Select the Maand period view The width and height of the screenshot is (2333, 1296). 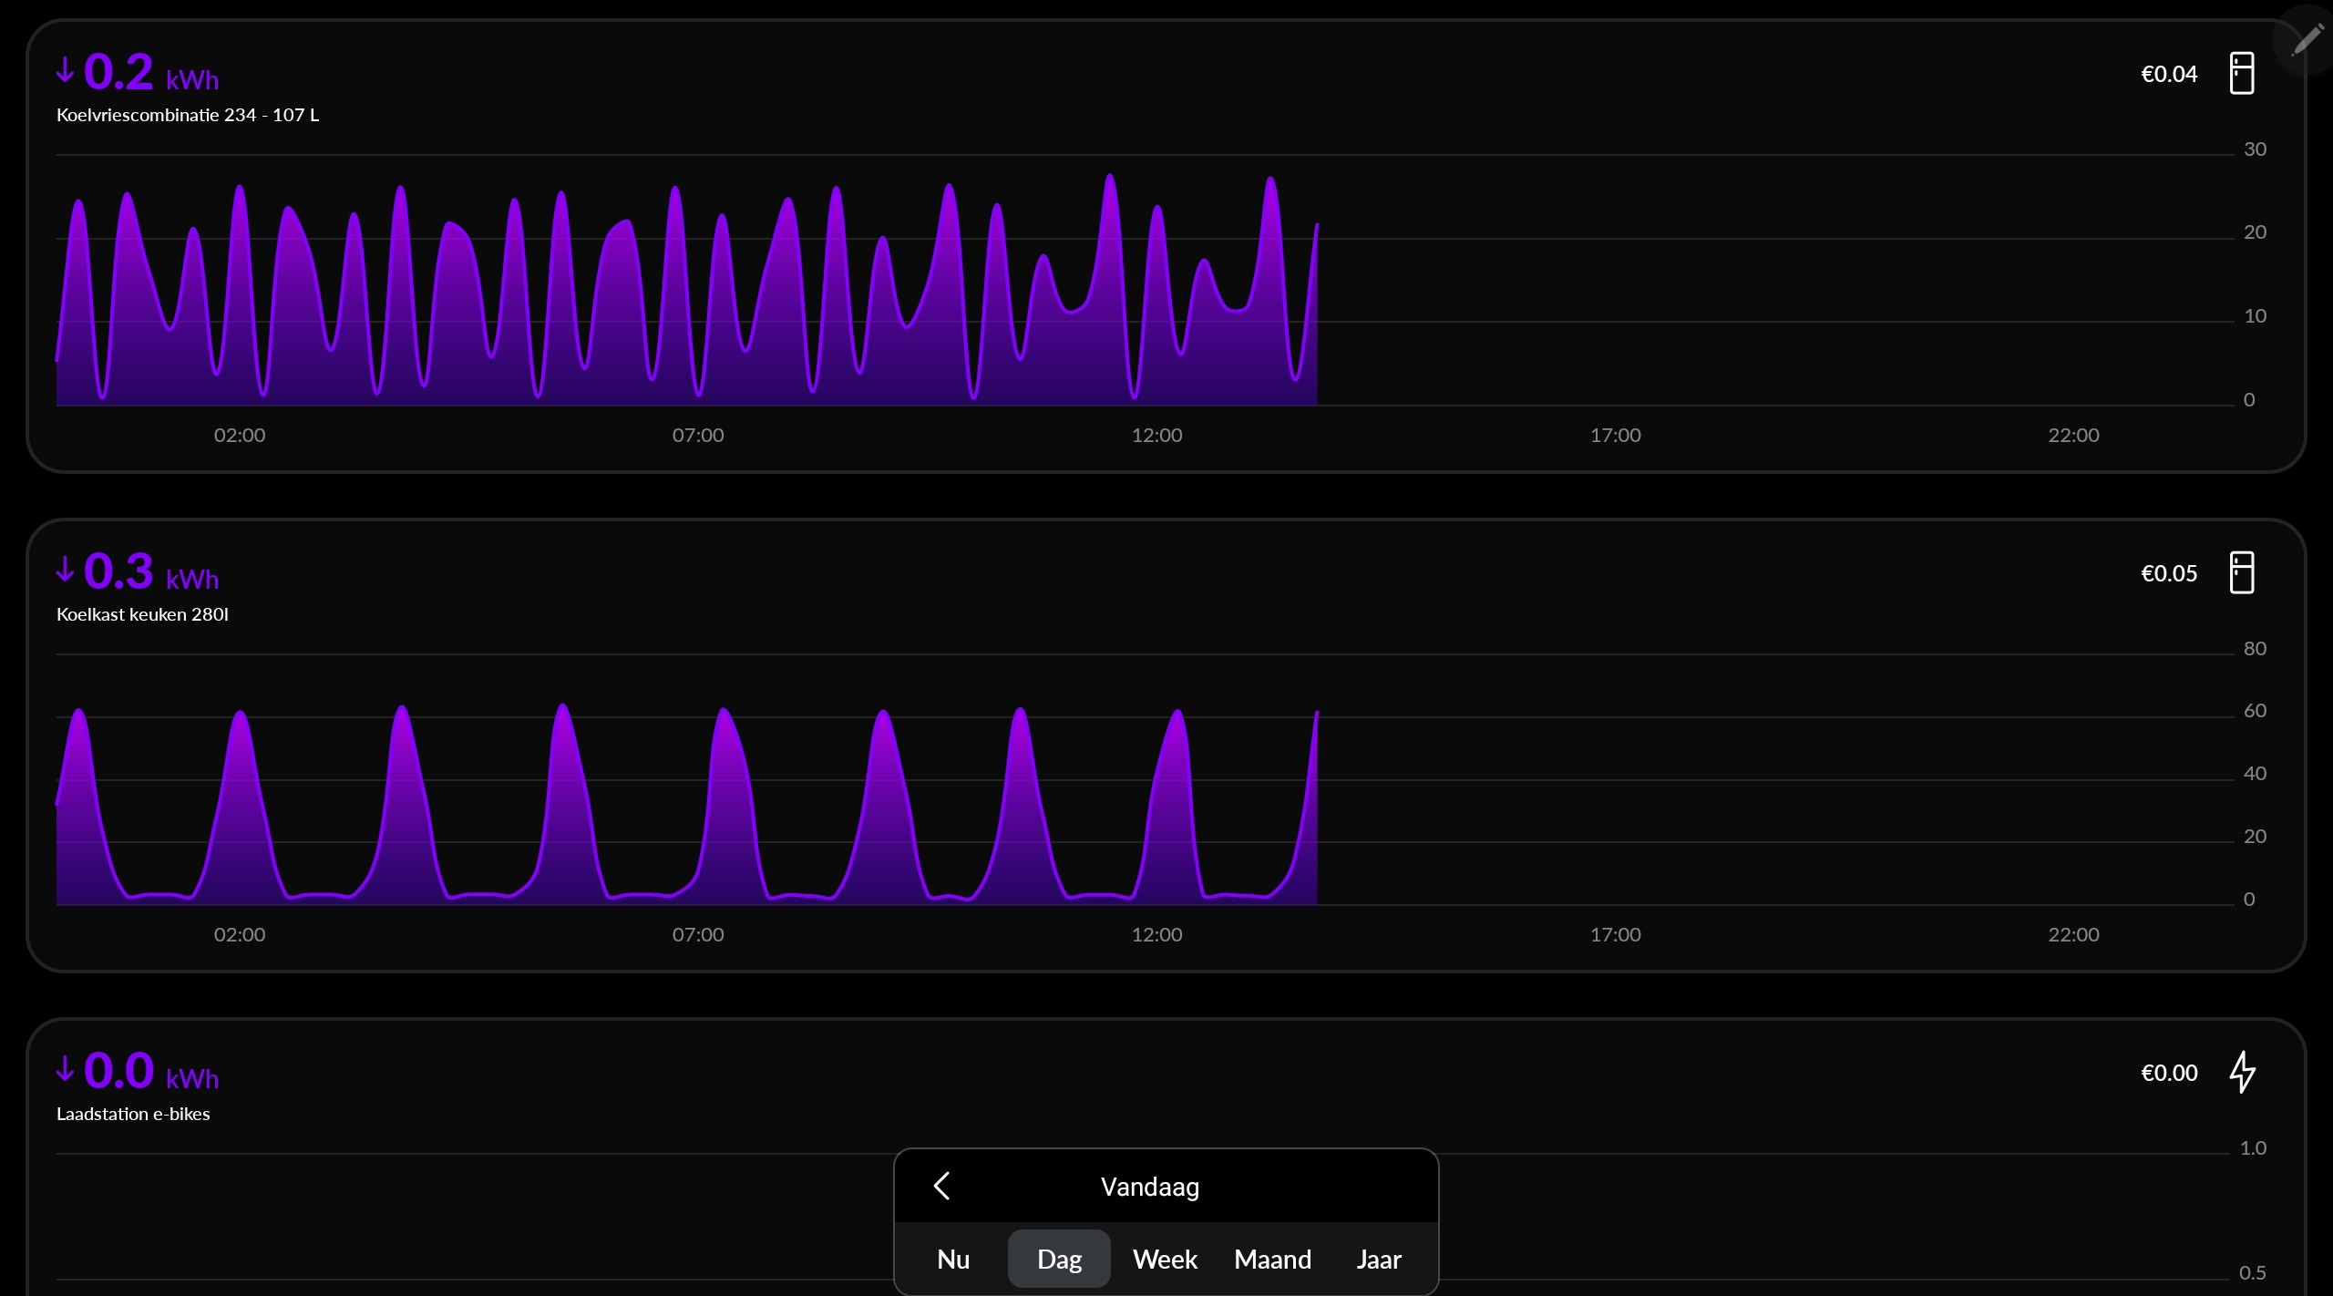1272,1259
